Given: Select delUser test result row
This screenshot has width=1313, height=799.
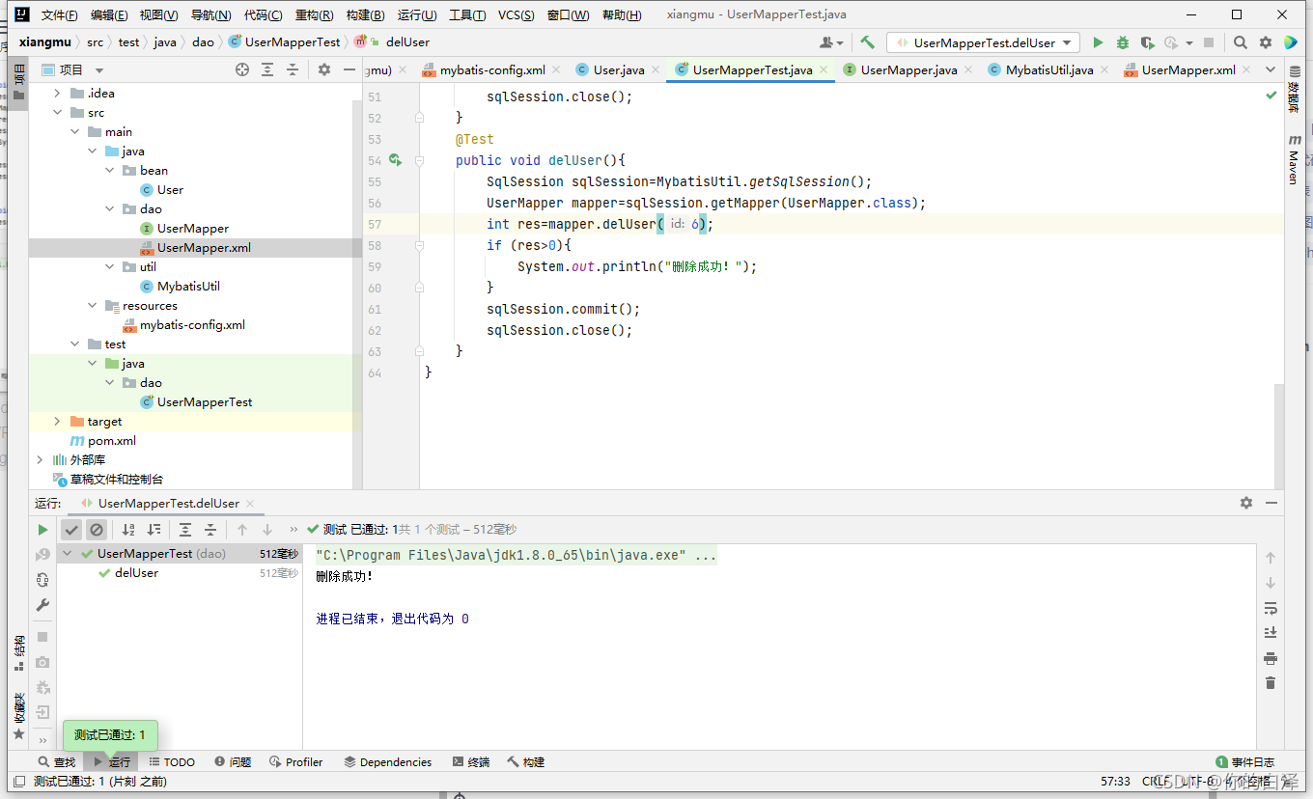Looking at the screenshot, I should (x=180, y=573).
